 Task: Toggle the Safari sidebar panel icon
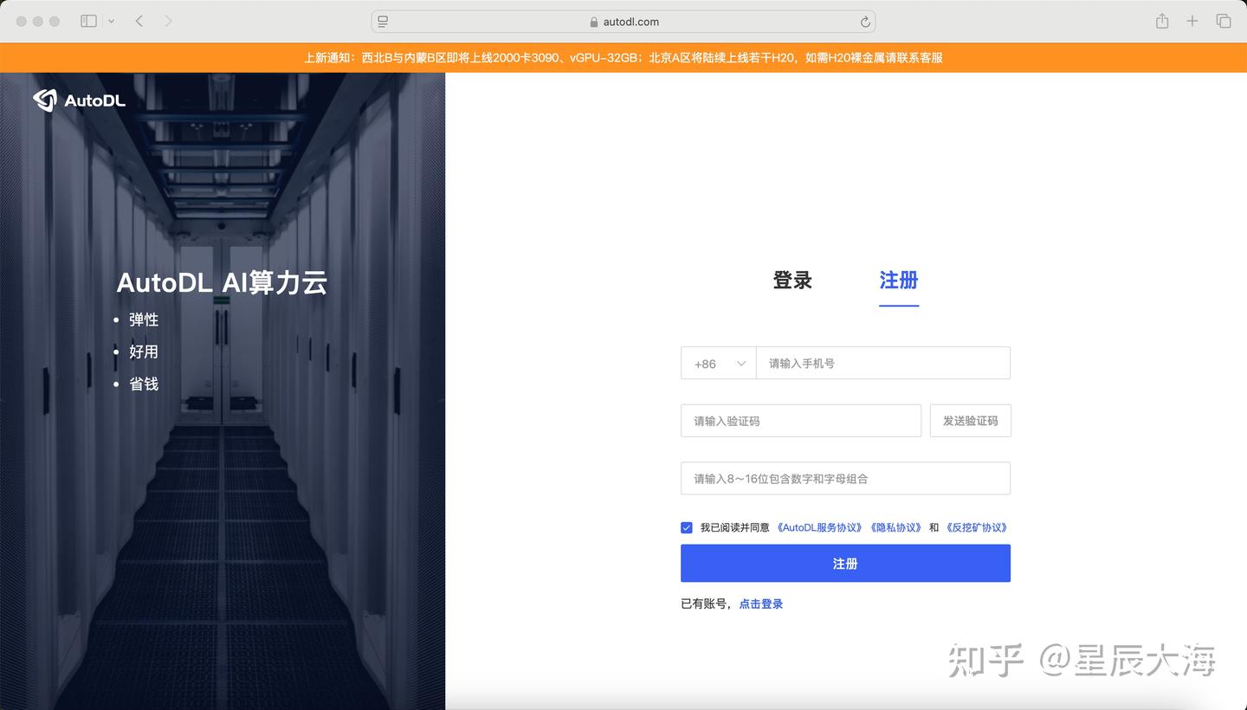click(x=88, y=20)
